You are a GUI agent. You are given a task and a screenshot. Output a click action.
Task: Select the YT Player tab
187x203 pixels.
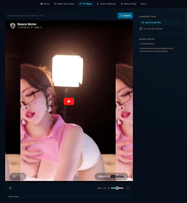(86, 4)
